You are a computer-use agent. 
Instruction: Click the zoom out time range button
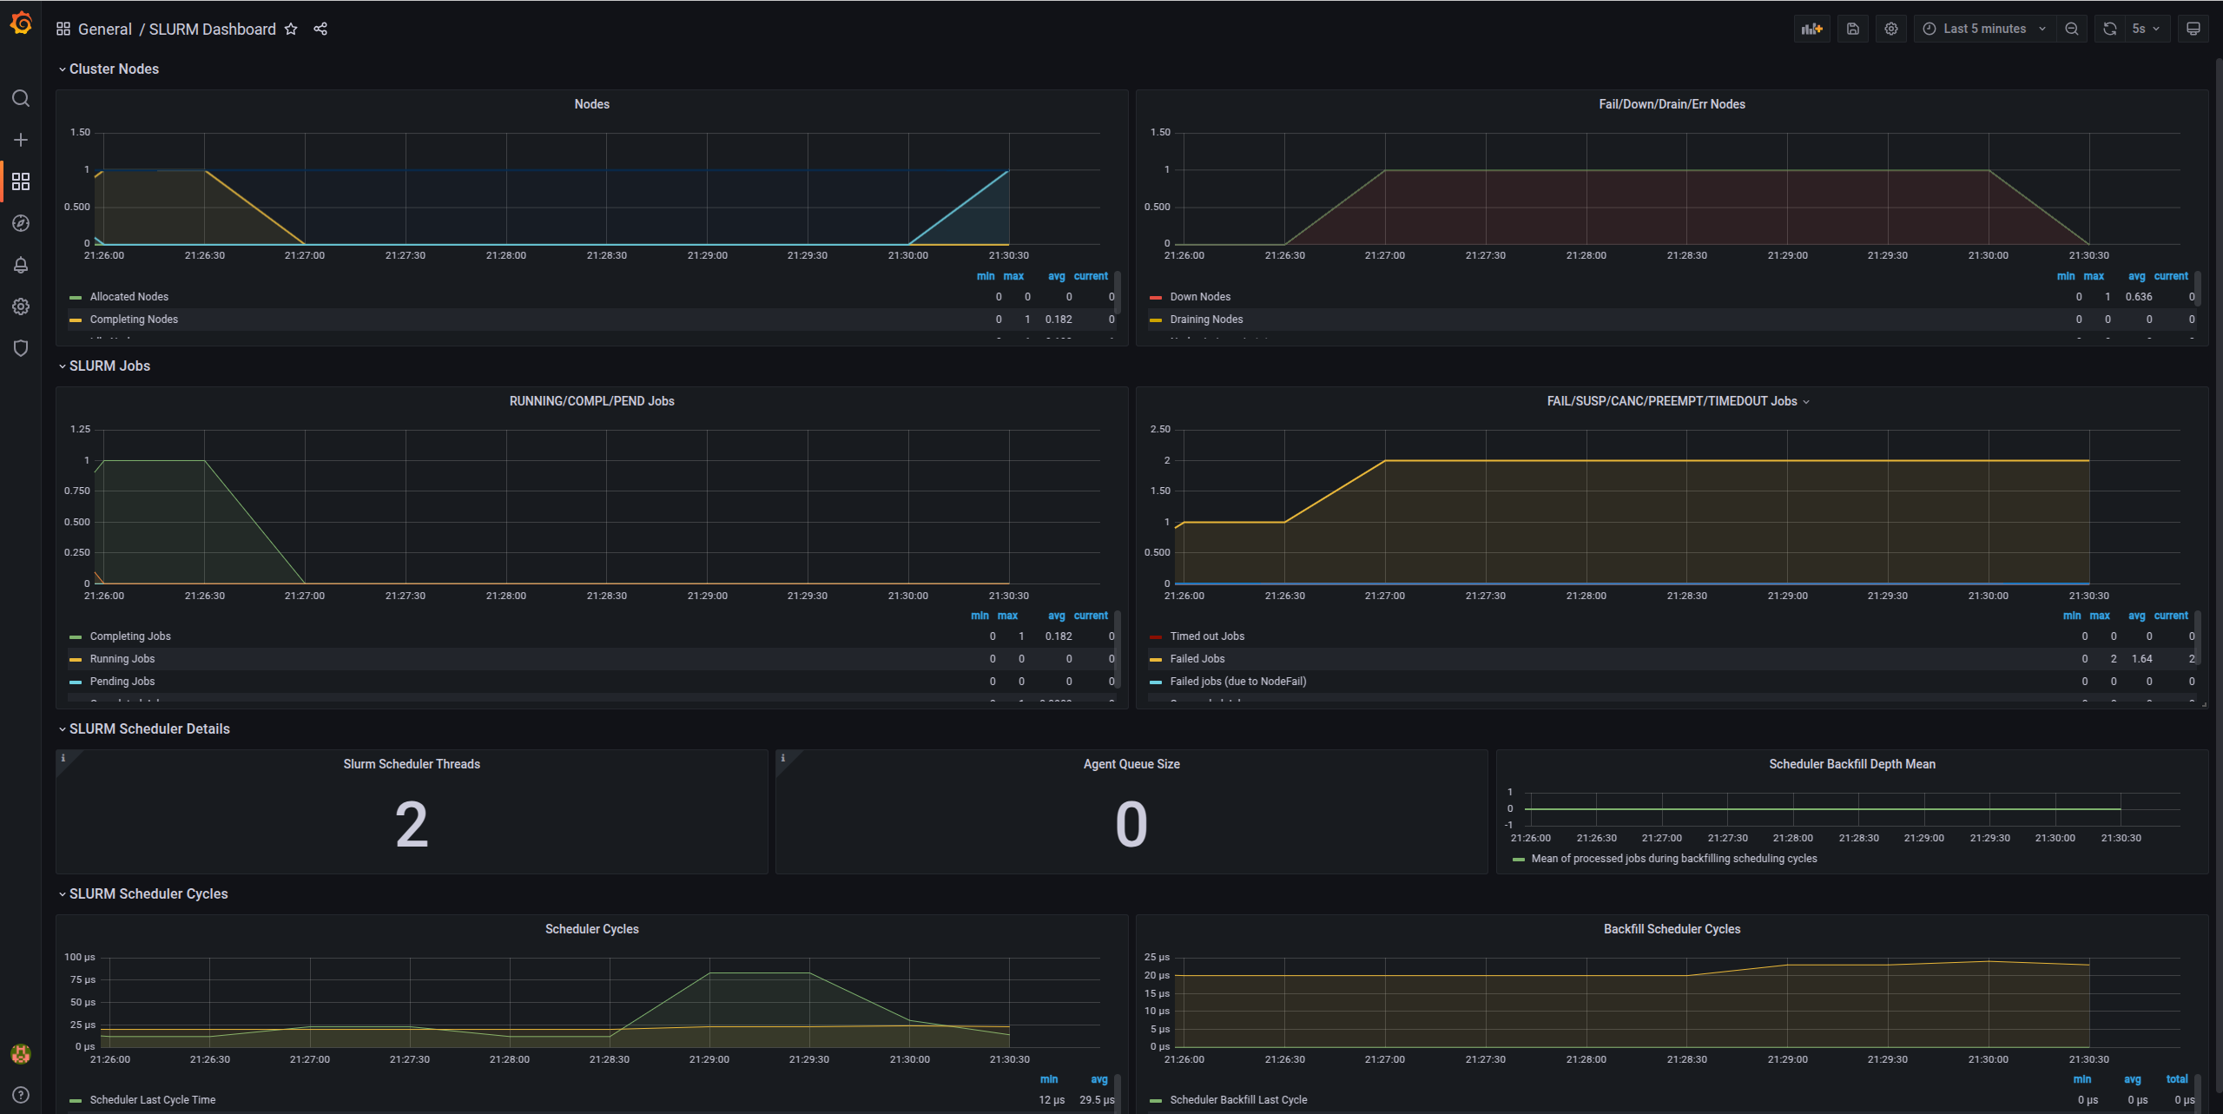pyautogui.click(x=2072, y=29)
